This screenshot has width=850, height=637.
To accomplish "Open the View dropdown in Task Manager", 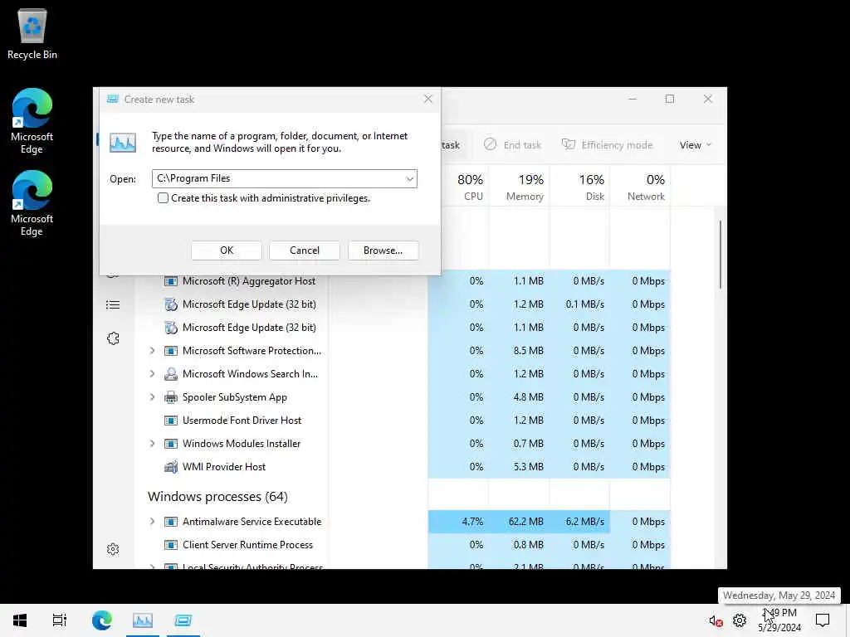I will (x=696, y=145).
